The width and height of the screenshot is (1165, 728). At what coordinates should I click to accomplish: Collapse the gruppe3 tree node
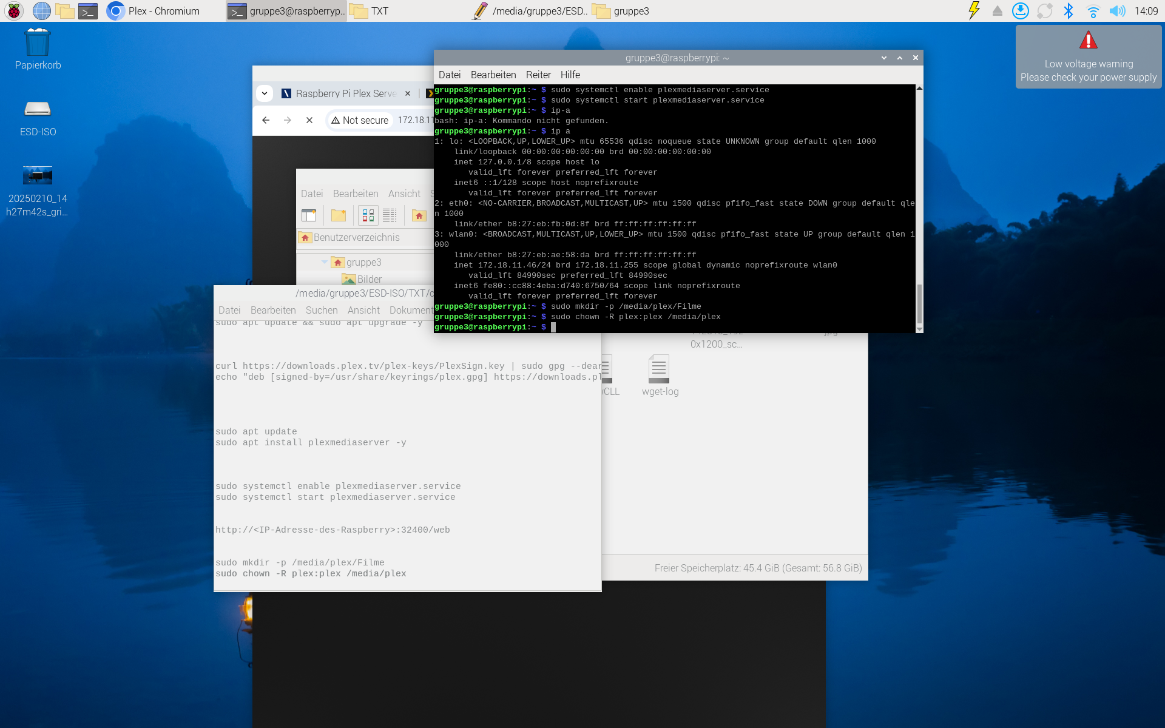coord(325,262)
